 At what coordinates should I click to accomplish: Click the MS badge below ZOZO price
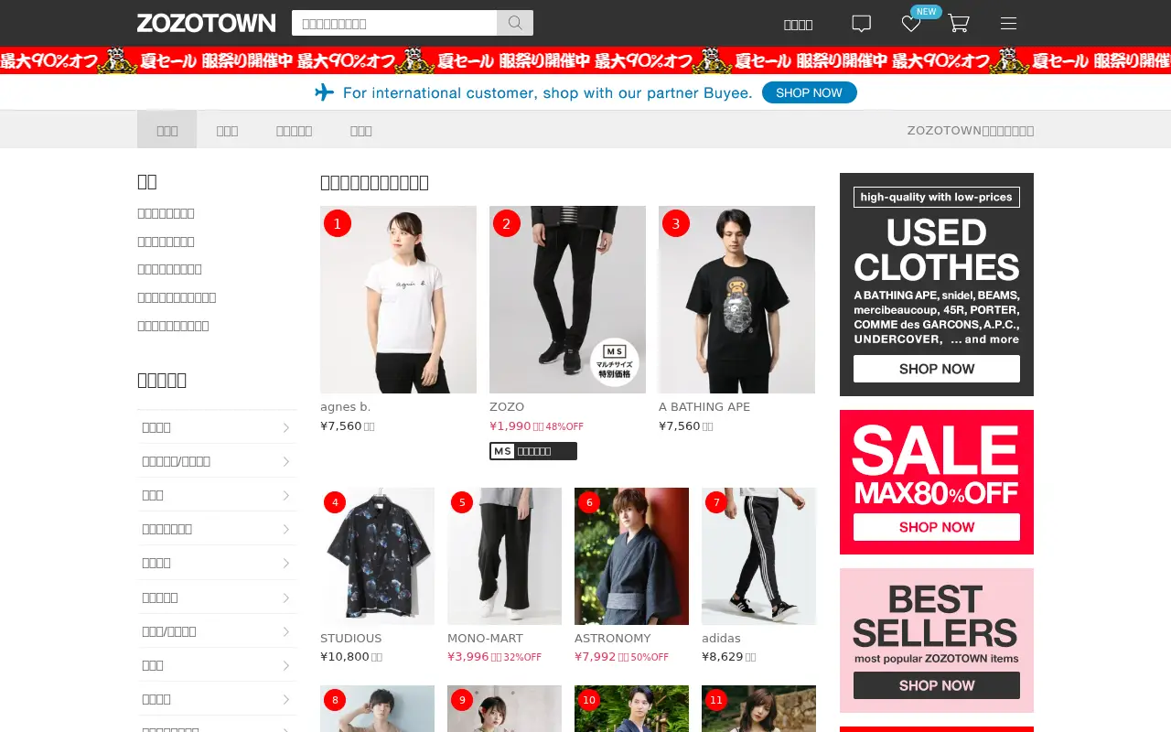533,451
